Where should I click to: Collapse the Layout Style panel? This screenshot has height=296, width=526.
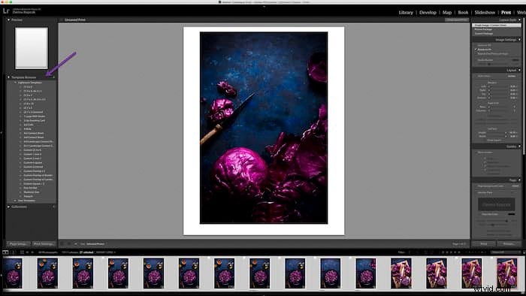(x=519, y=20)
